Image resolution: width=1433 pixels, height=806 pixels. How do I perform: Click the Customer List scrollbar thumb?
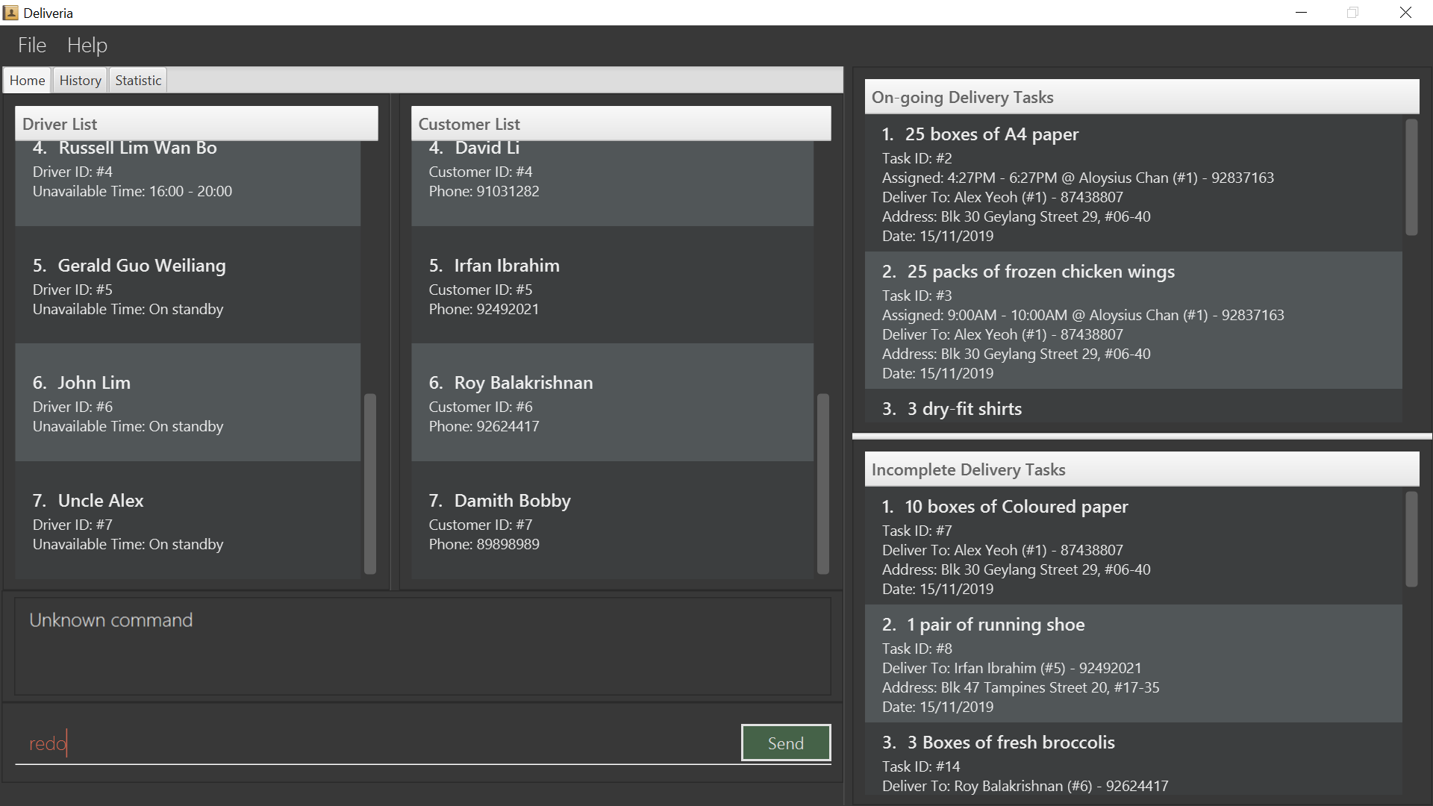click(x=823, y=484)
